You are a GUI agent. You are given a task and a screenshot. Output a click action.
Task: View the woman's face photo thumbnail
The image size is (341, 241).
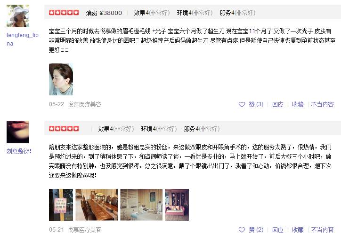(61, 79)
